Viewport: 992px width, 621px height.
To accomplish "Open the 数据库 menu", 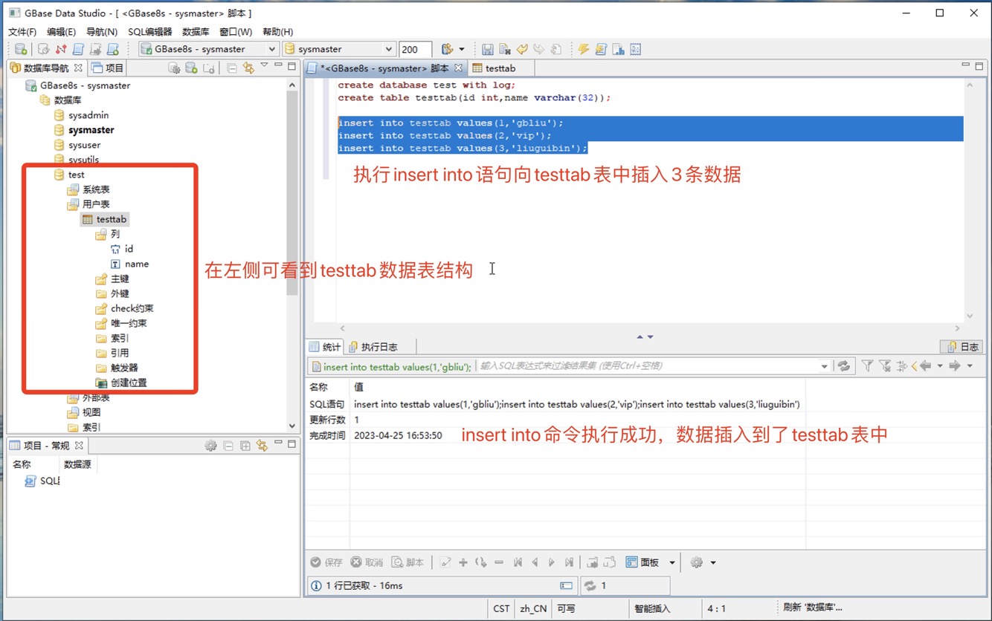I will pos(196,32).
